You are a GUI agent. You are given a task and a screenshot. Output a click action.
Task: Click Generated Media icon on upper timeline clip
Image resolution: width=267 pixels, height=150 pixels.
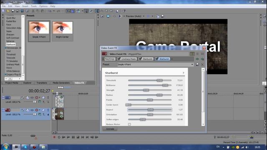(62, 97)
